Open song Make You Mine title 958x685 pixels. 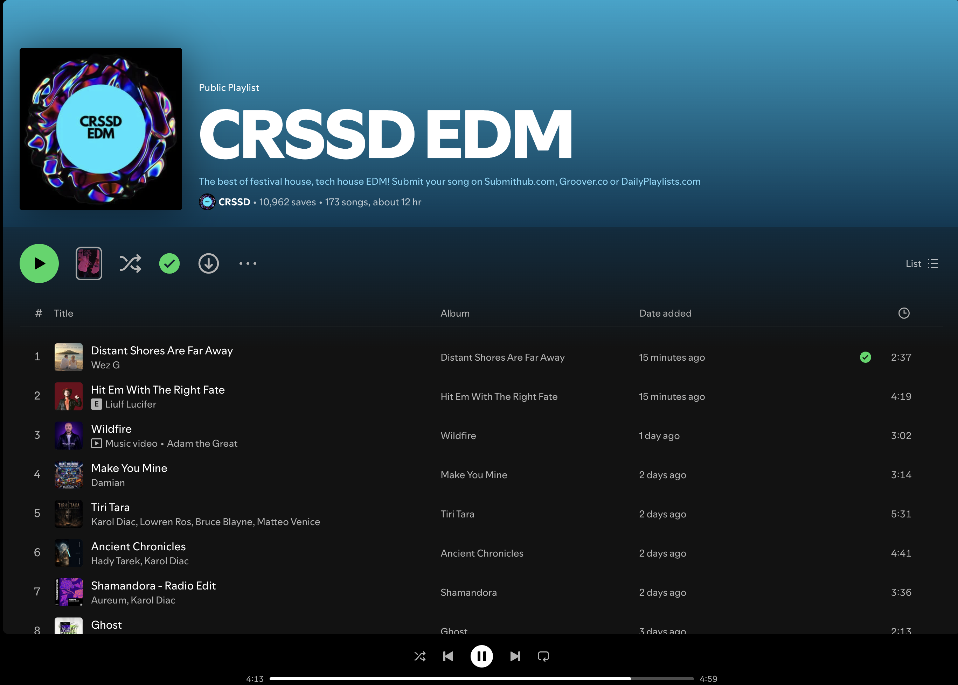(129, 468)
